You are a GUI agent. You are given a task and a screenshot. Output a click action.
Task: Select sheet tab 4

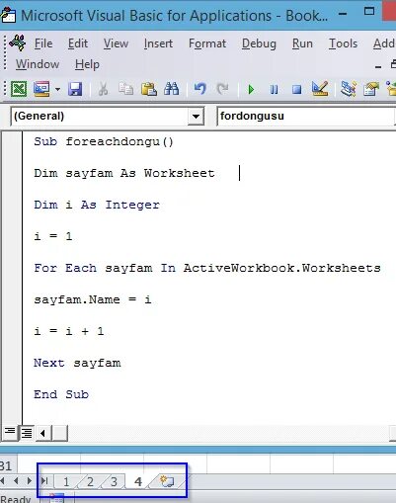click(138, 481)
